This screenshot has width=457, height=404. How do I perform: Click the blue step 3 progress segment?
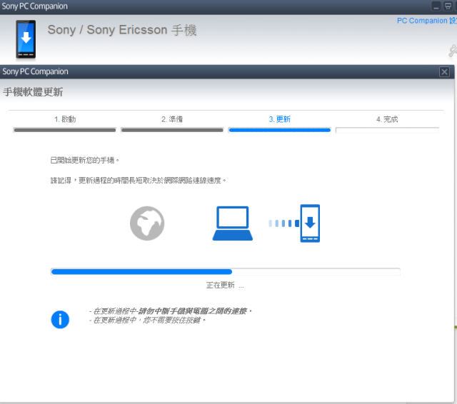click(279, 130)
